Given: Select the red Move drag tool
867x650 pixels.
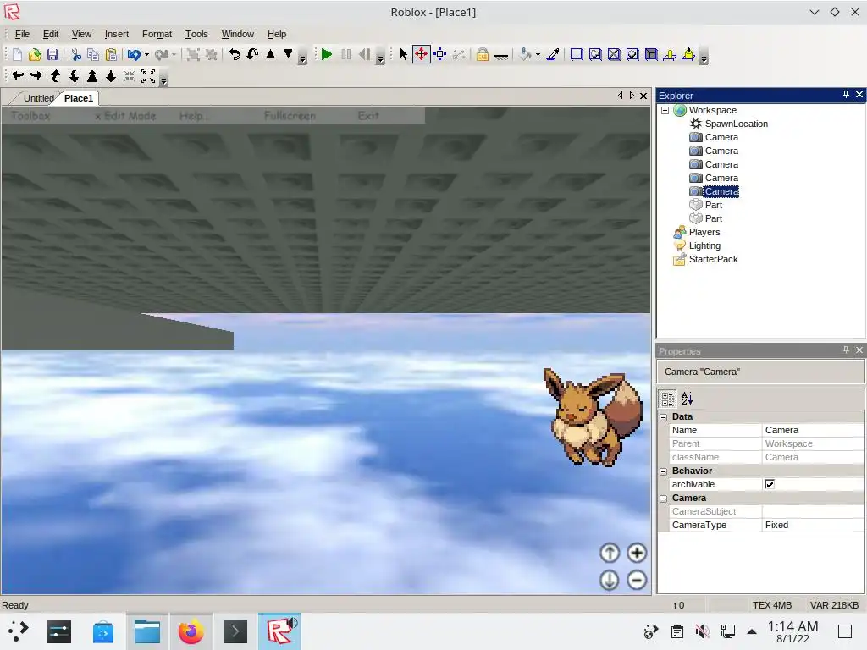Looking at the screenshot, I should click(422, 54).
